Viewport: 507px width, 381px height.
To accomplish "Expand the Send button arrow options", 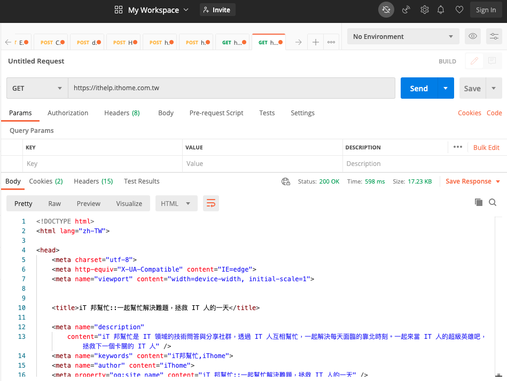I will [x=446, y=88].
